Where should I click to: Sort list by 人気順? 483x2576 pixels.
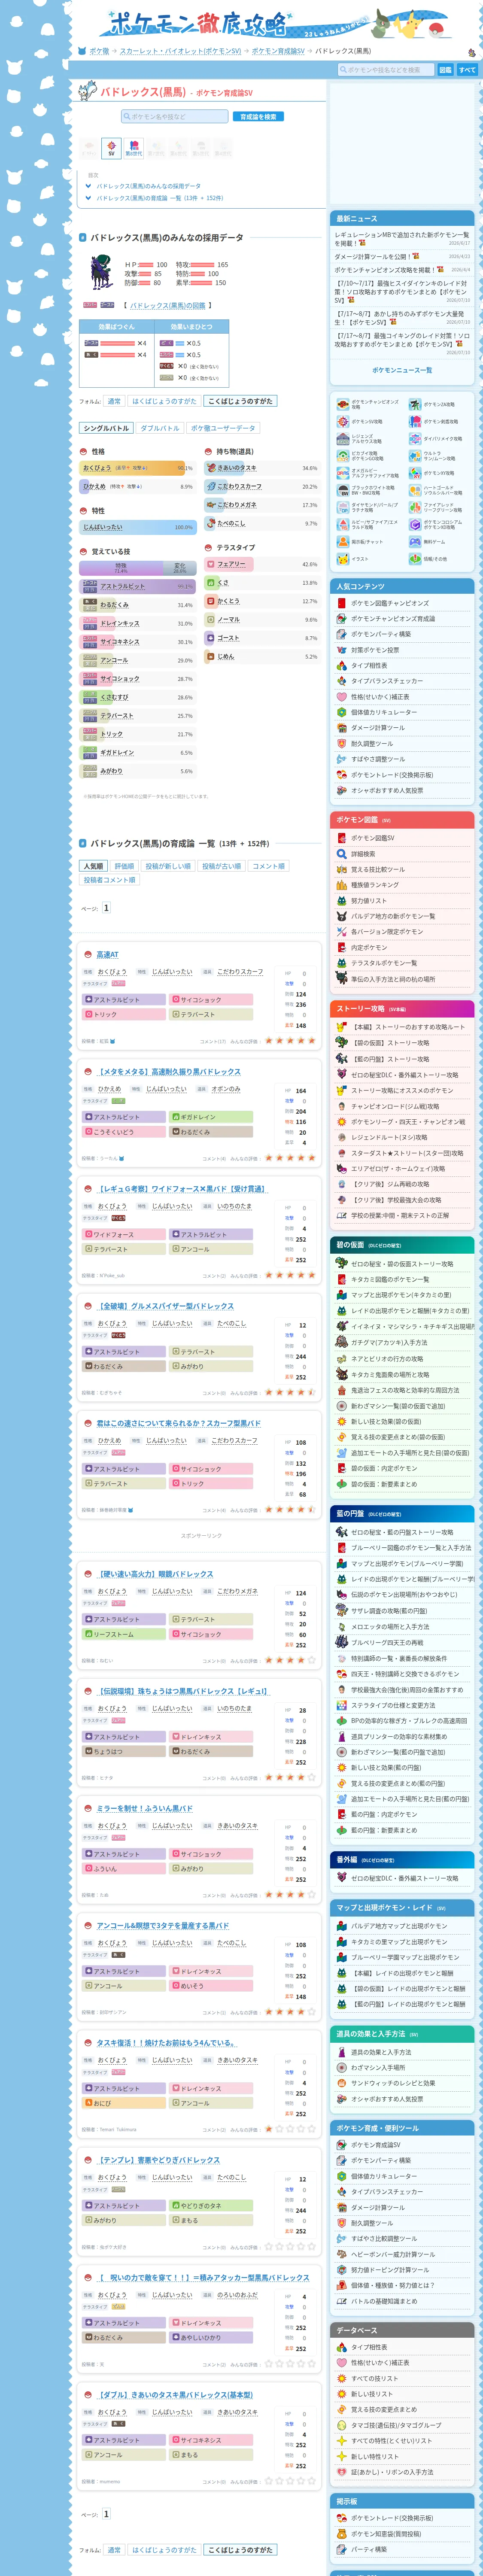(x=93, y=866)
